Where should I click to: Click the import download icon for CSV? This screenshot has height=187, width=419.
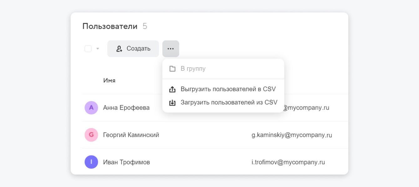tap(172, 103)
